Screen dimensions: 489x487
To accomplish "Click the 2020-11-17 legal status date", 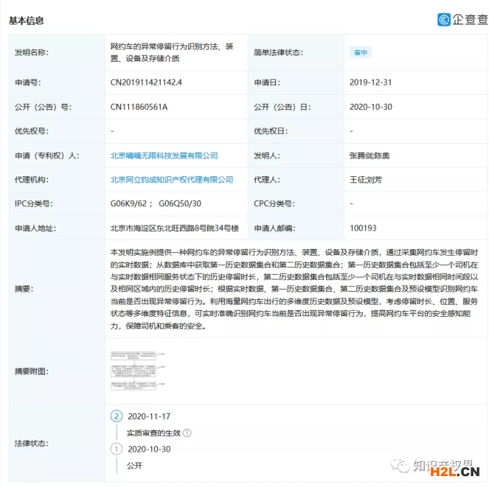I will pos(149,416).
